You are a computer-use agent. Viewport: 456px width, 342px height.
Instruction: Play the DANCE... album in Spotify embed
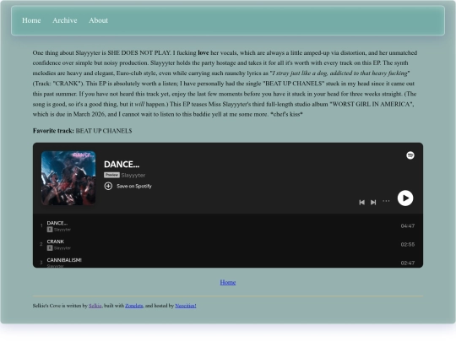[x=405, y=198]
